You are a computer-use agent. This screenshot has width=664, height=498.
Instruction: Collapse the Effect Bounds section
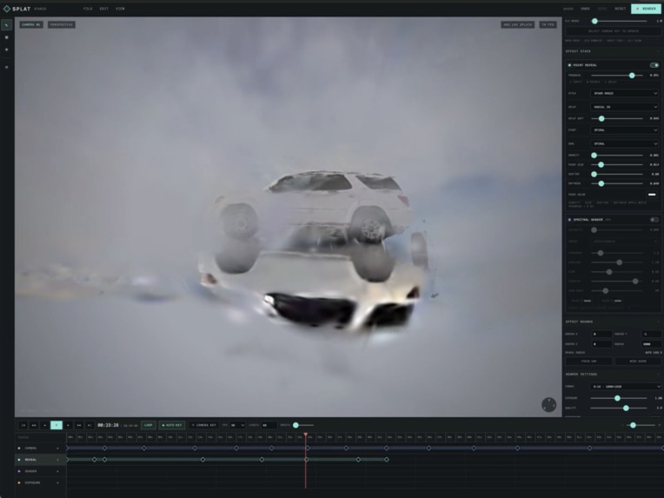pos(658,322)
